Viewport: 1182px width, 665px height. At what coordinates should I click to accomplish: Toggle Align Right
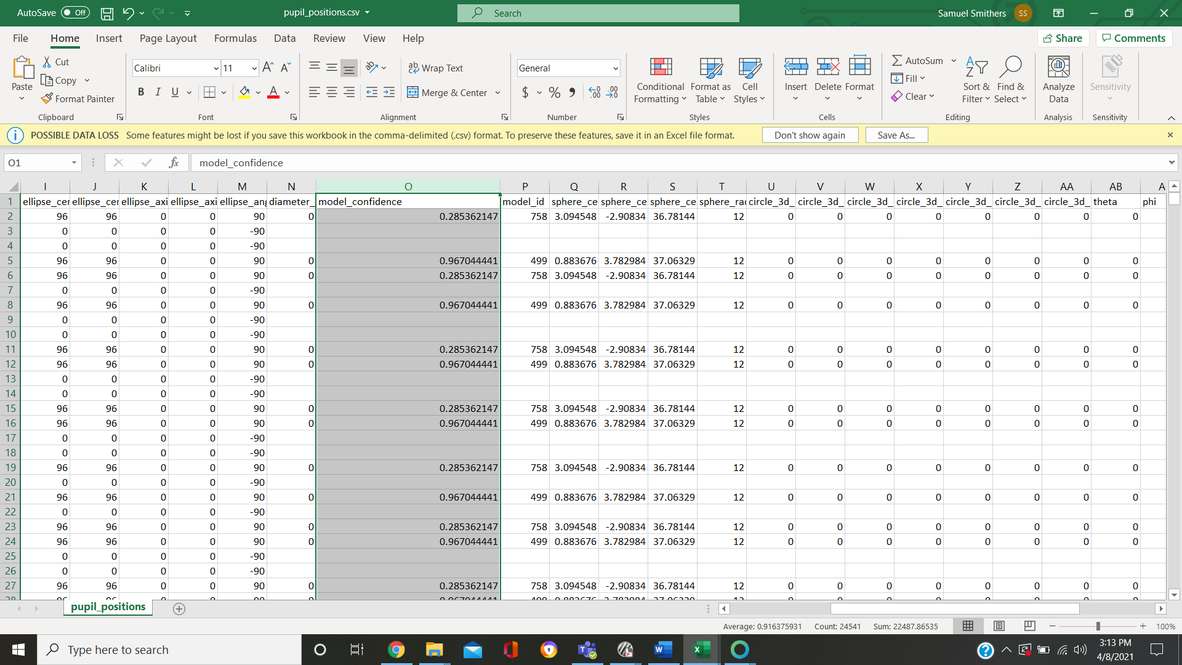tap(349, 92)
